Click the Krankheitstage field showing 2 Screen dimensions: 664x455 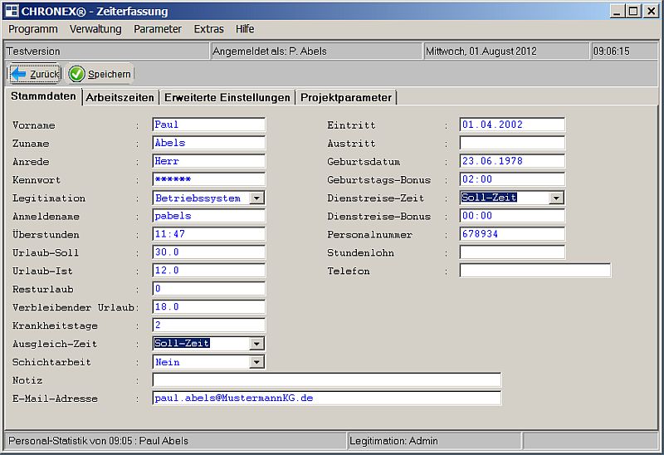coord(209,325)
